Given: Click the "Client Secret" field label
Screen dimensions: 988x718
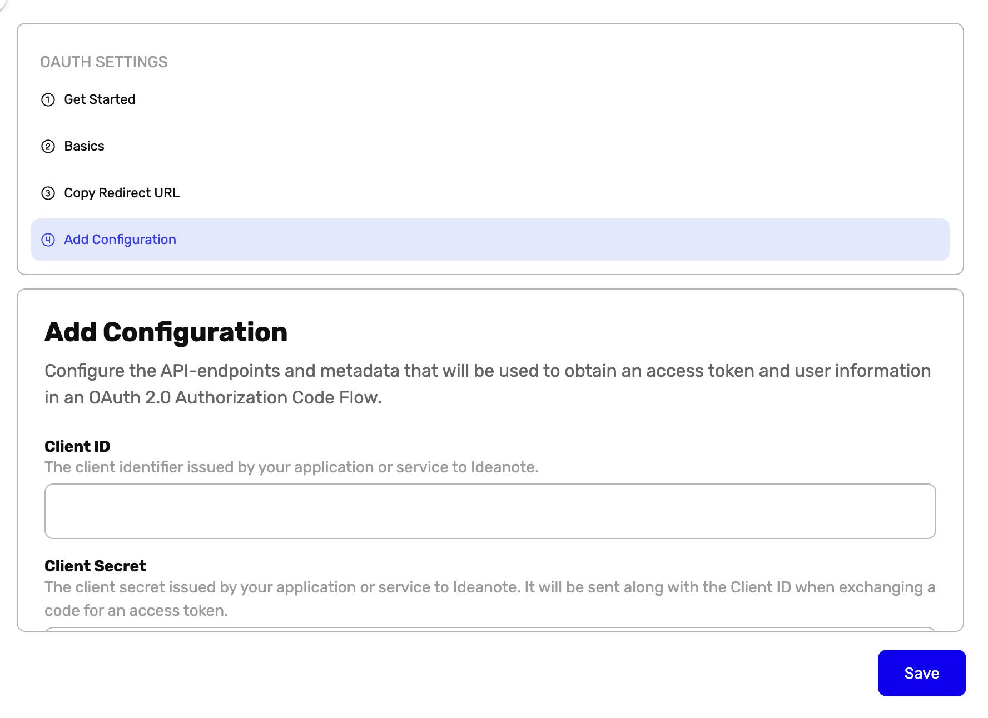Looking at the screenshot, I should [x=95, y=565].
